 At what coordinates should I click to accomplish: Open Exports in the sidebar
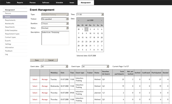pyautogui.click(x=15, y=41)
